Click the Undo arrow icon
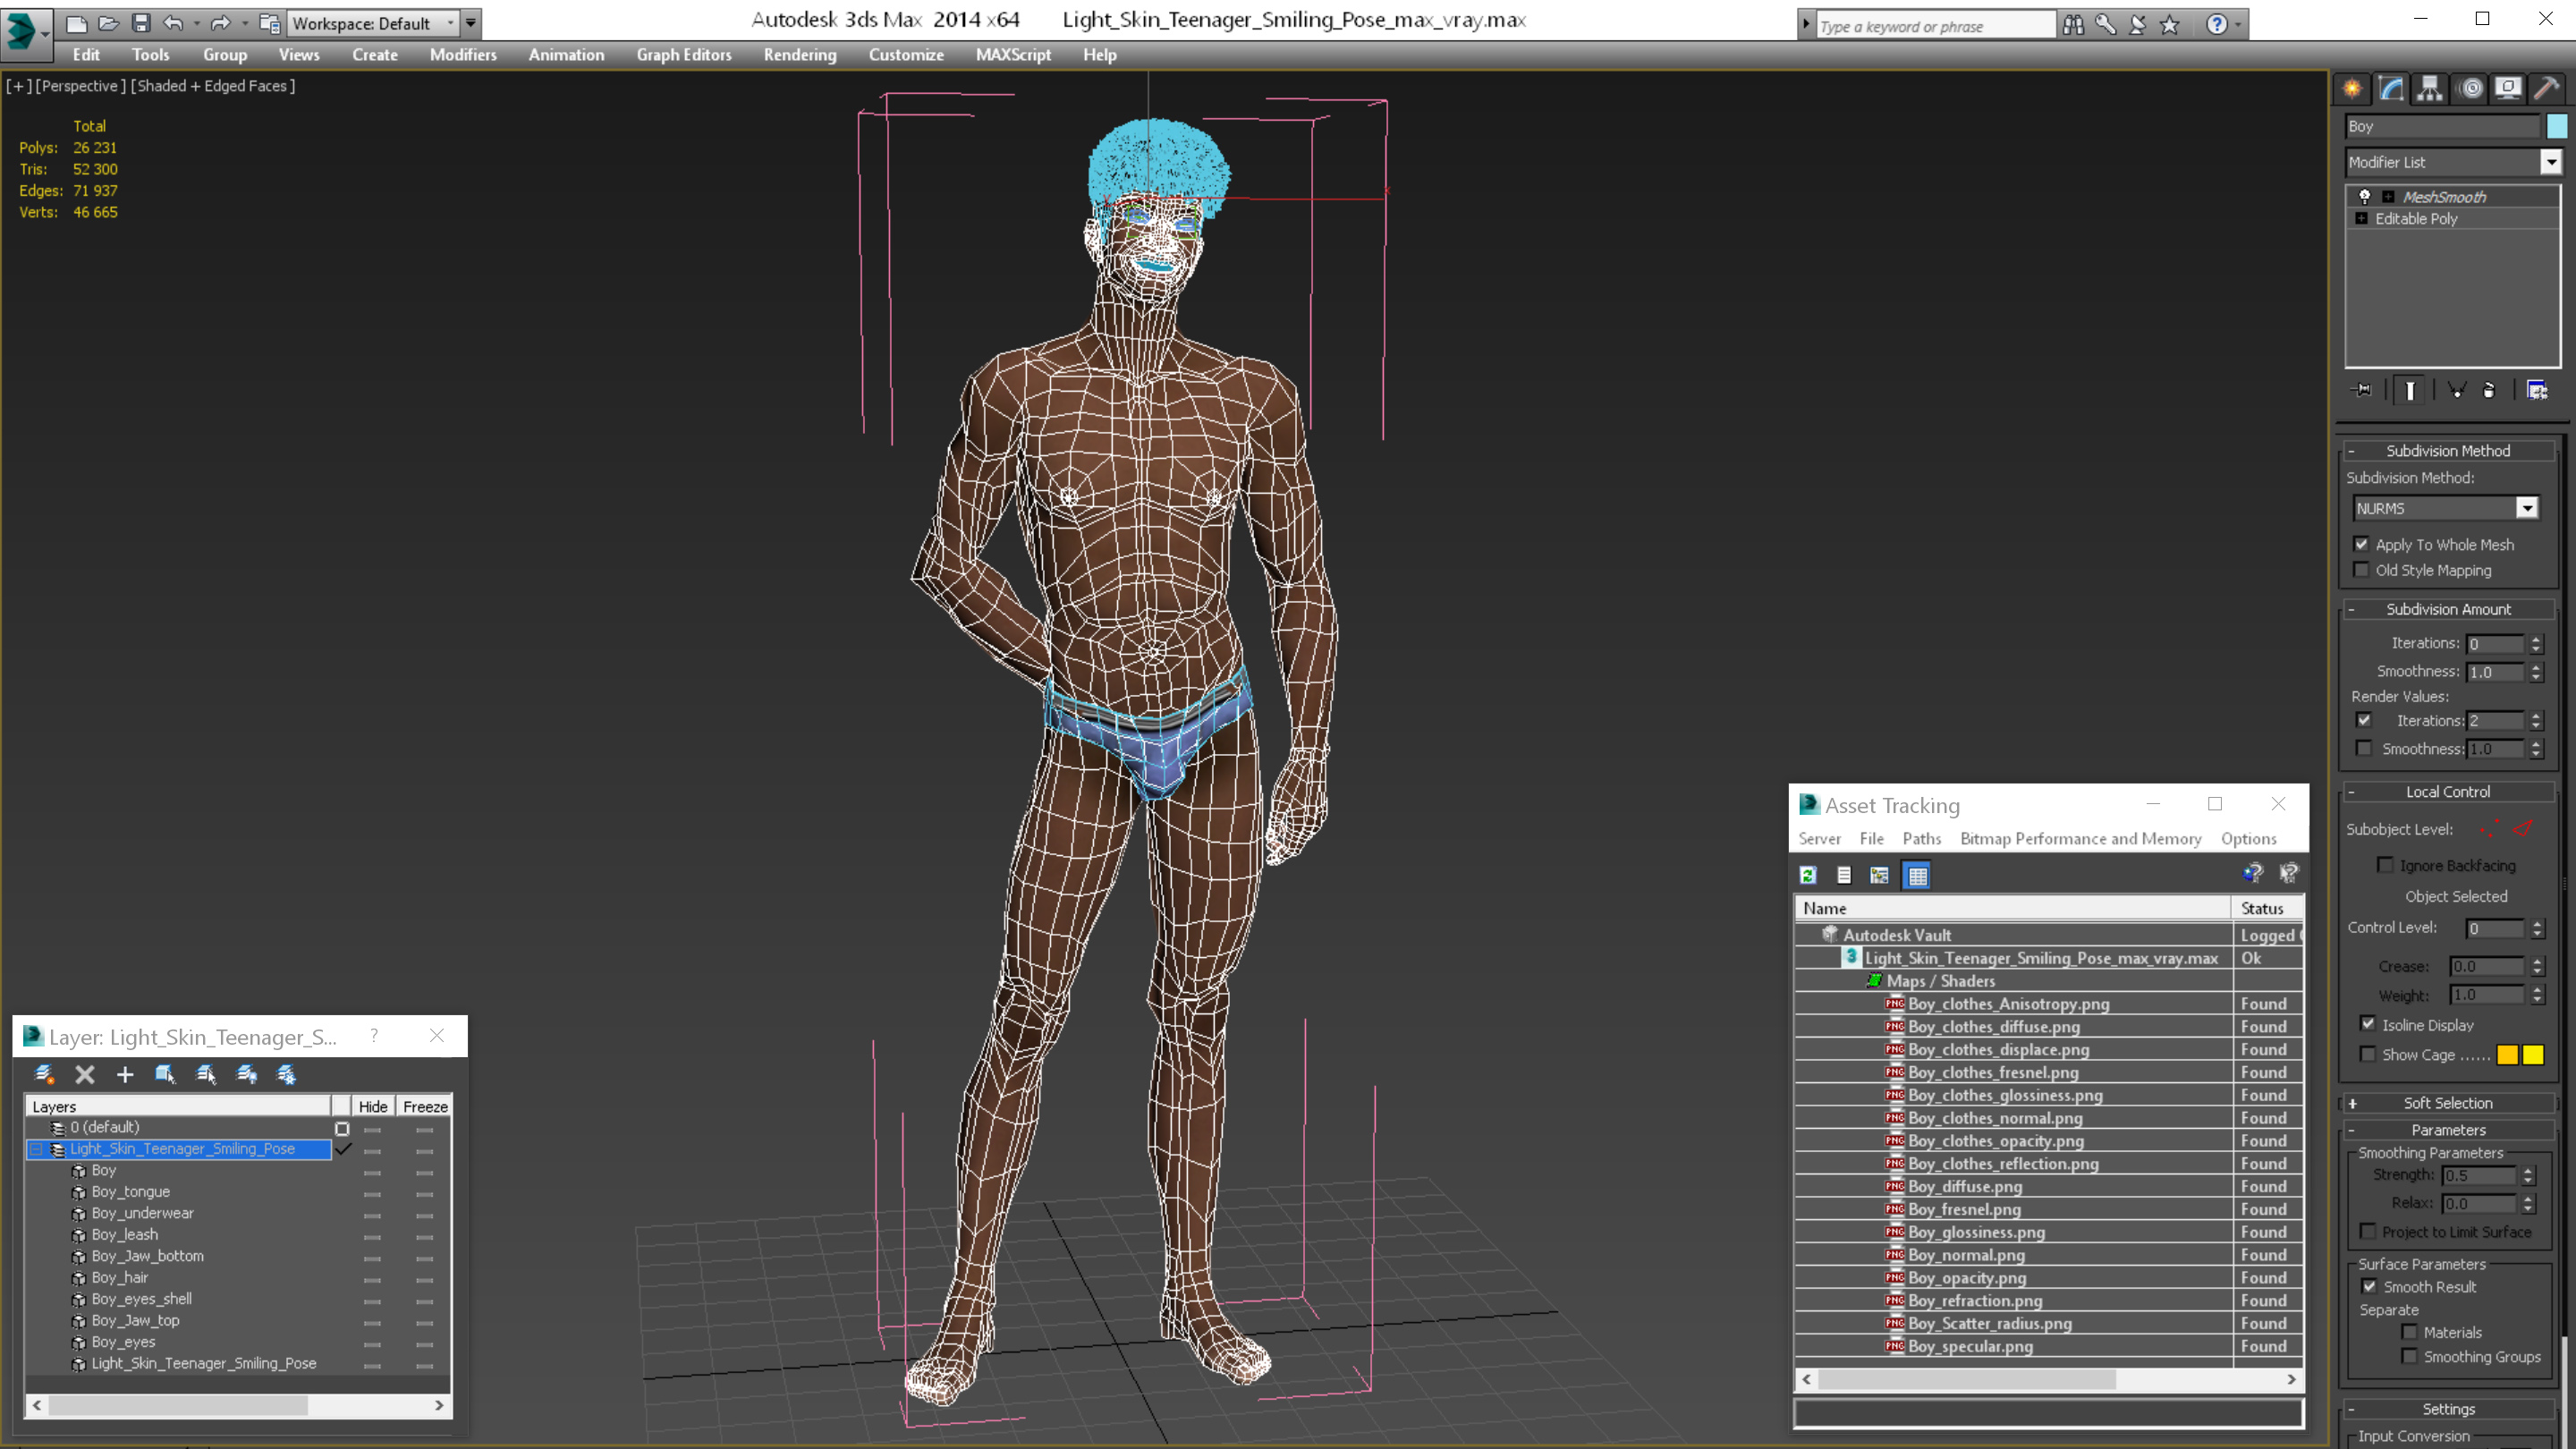The image size is (2576, 1449). tap(173, 23)
